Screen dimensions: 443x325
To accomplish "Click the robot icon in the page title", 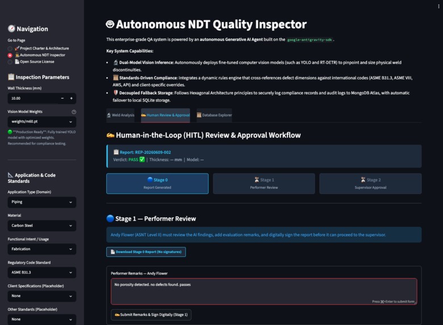I will point(110,24).
